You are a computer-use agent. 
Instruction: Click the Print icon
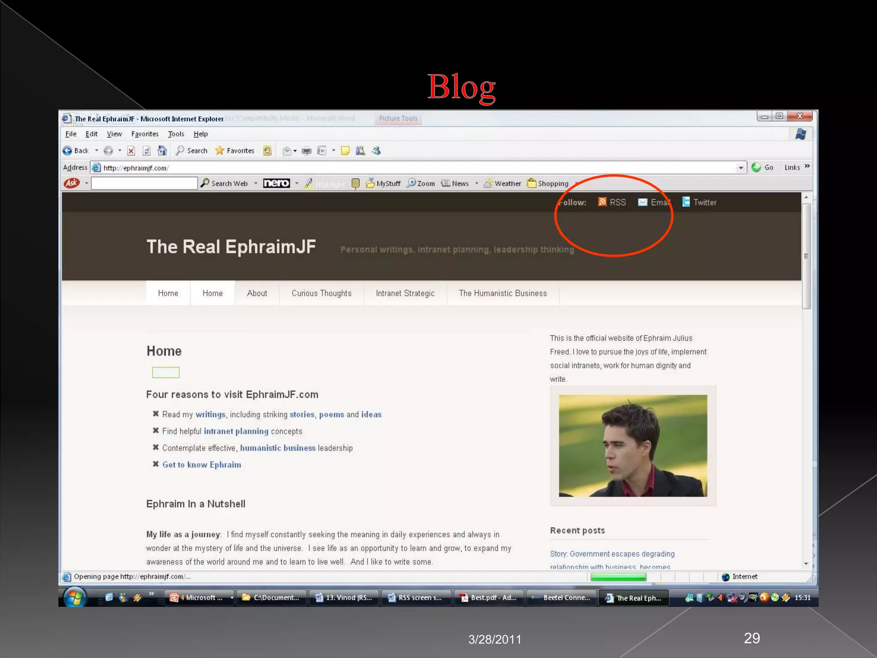pos(307,151)
